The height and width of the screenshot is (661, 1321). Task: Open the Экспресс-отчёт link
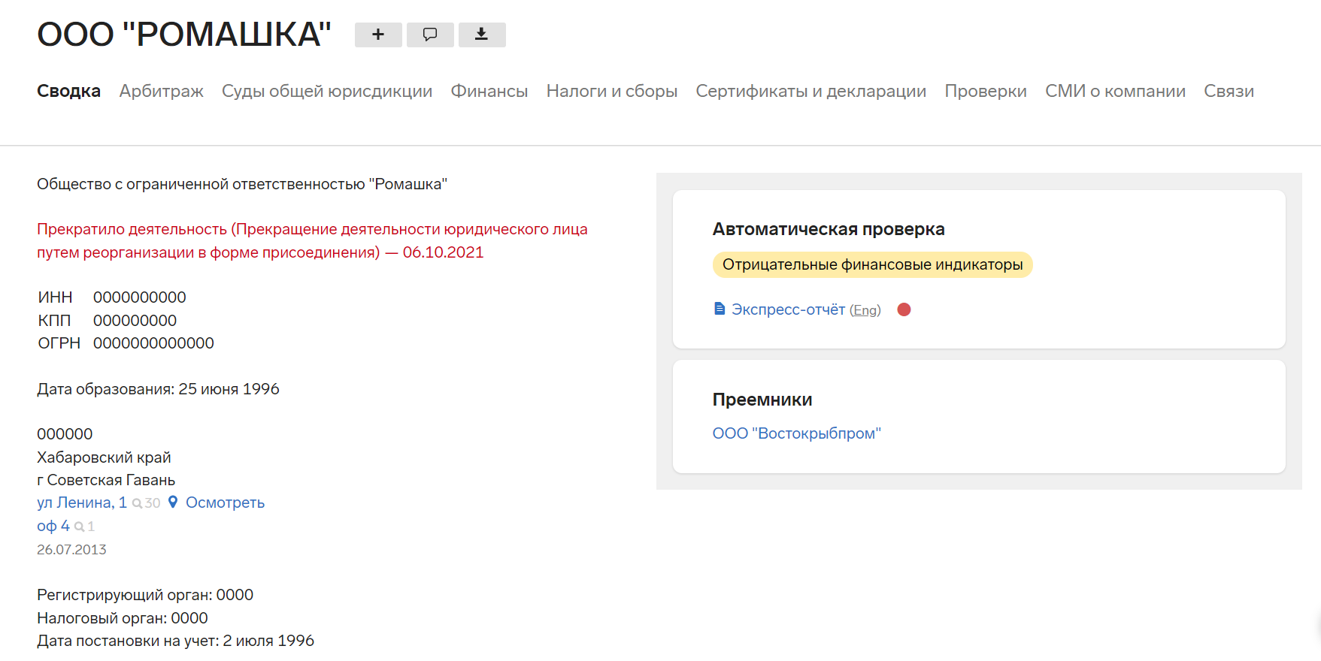(x=788, y=309)
